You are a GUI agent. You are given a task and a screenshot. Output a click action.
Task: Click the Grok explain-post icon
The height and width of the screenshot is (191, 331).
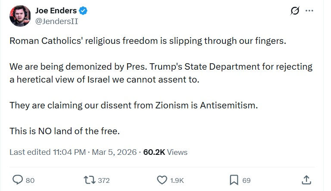click(x=295, y=11)
